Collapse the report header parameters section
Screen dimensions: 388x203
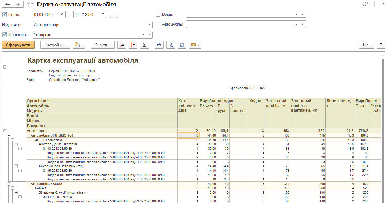tap(5, 67)
